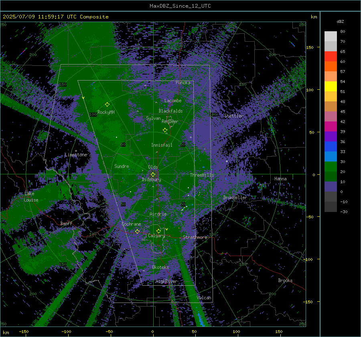Click the Sundre label
The width and height of the screenshot is (361, 337).
[x=122, y=166]
